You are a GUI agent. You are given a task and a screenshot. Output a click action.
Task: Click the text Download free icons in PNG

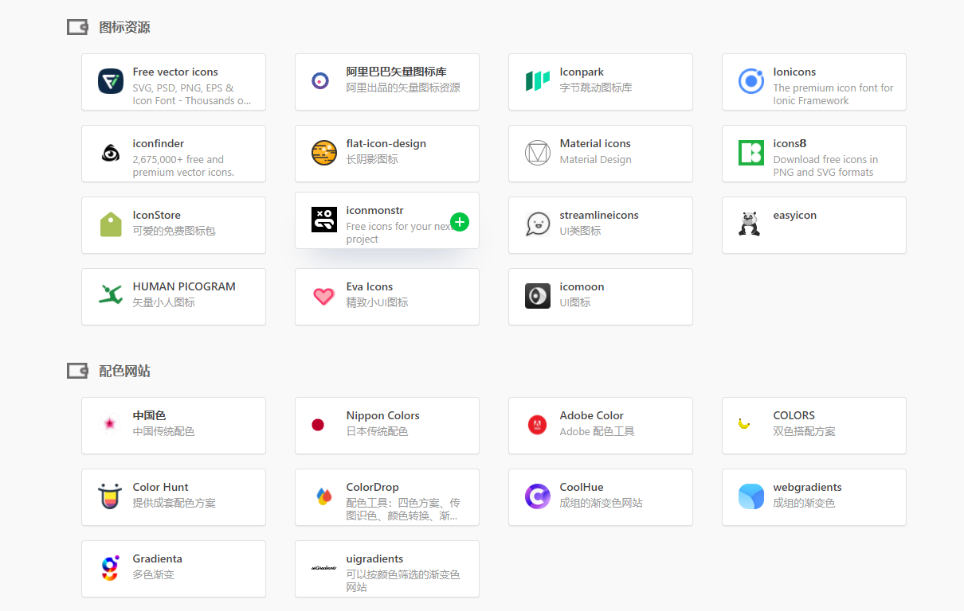pyautogui.click(x=825, y=165)
